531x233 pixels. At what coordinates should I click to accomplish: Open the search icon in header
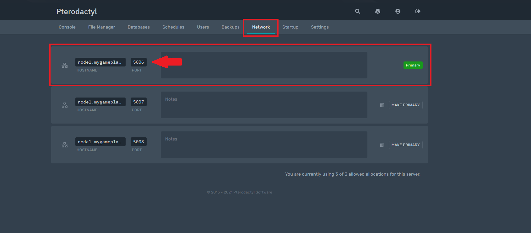point(358,11)
